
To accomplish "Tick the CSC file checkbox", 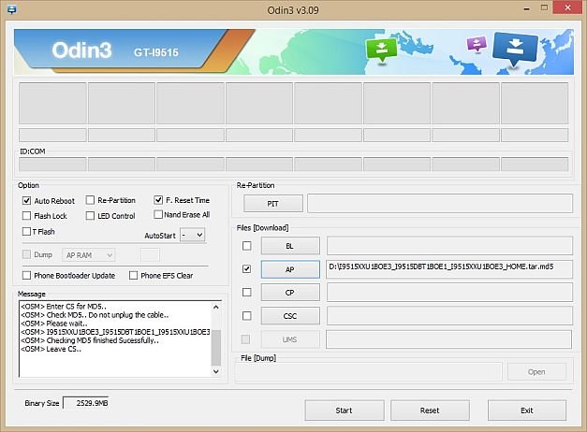I will (247, 316).
